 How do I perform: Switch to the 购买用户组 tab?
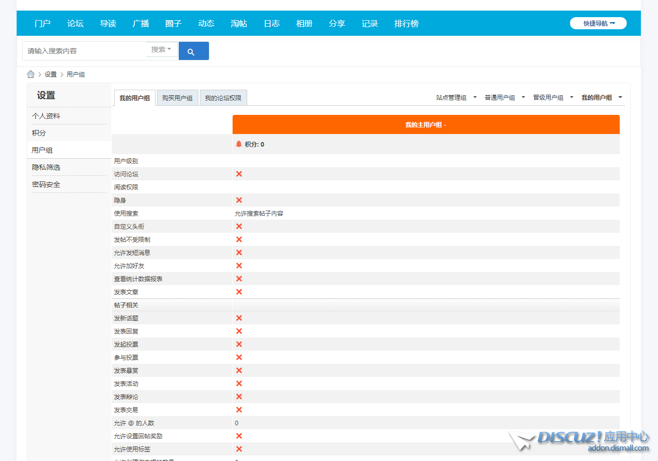pyautogui.click(x=177, y=98)
